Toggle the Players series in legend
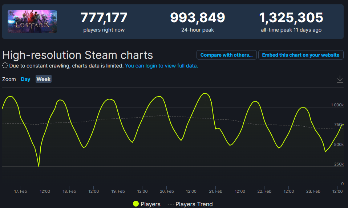Image resolution: width=348 pixels, height=208 pixels. click(147, 204)
